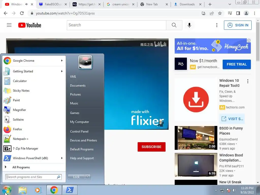Switch to the FakeBSOD tab
Image resolution: width=260 pixels, height=195 pixels.
[x=53, y=4]
